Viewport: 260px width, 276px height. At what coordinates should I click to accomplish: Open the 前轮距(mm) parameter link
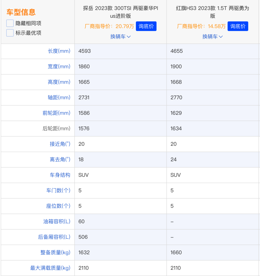[x=58, y=113]
